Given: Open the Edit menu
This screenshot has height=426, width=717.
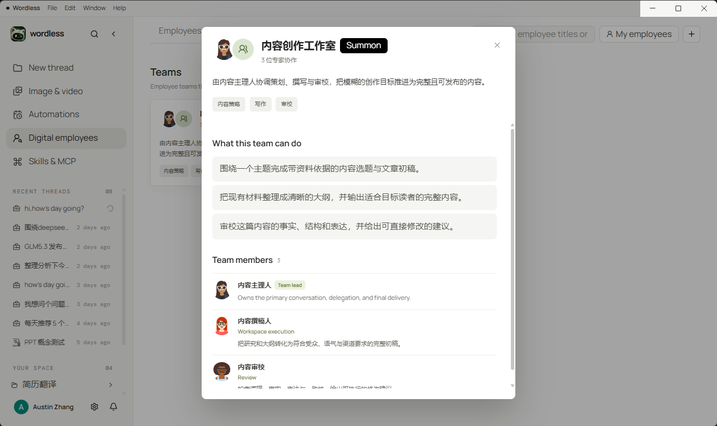Looking at the screenshot, I should click(x=70, y=8).
